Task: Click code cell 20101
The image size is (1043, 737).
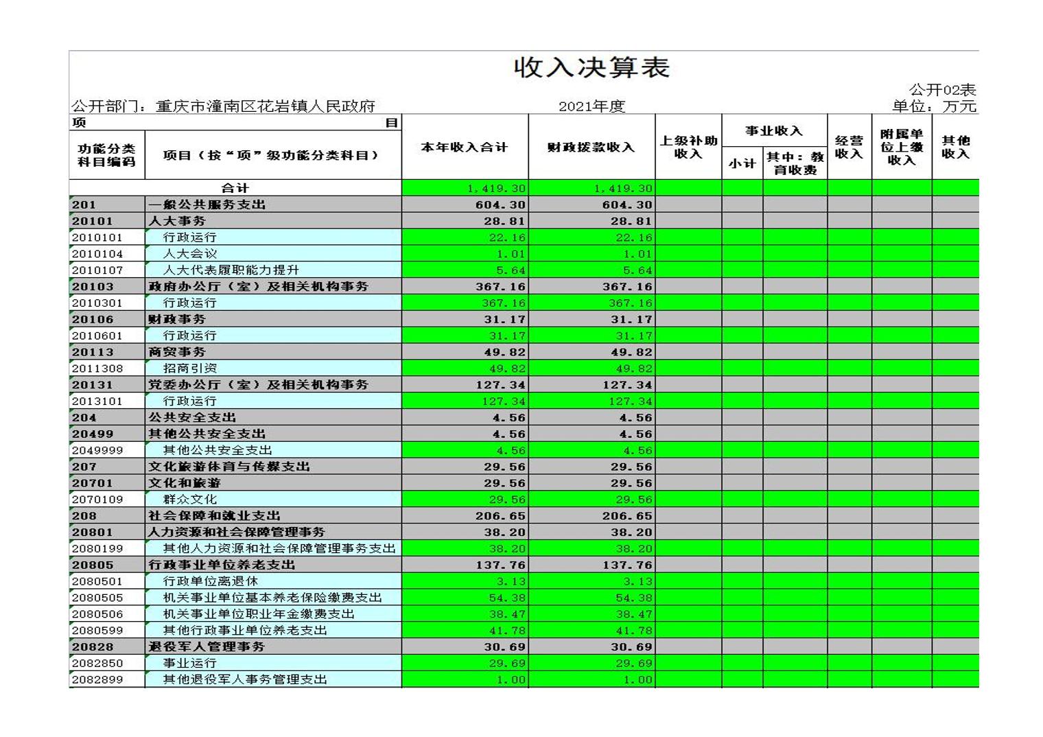Action: click(x=107, y=221)
